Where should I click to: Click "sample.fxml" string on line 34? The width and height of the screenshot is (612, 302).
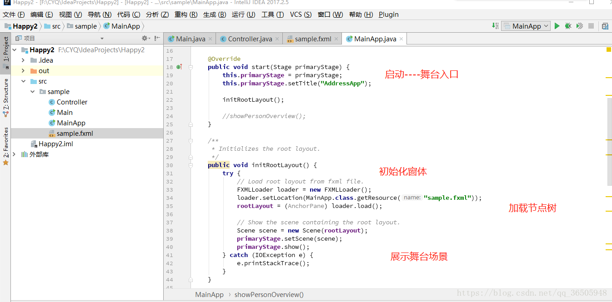pos(447,198)
